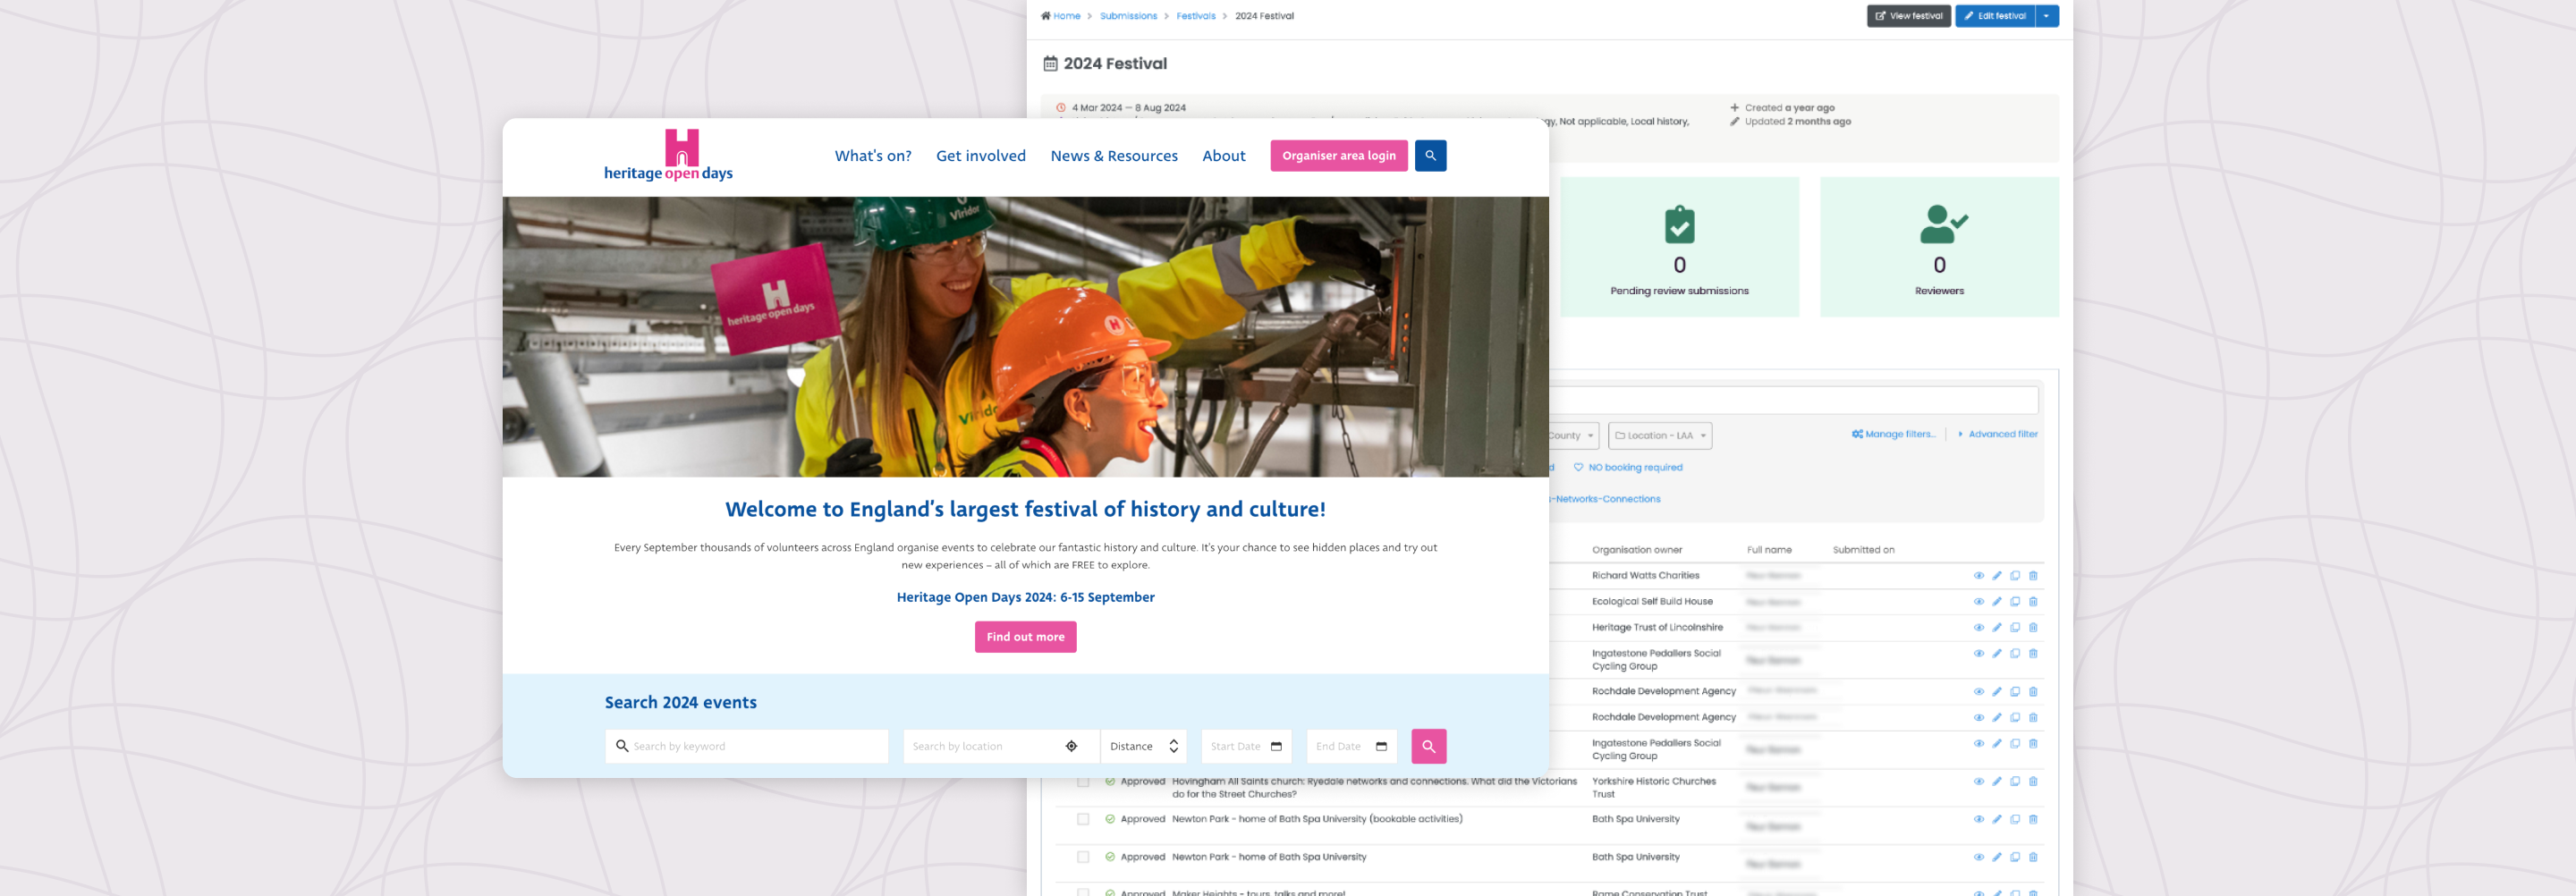This screenshot has height=896, width=2576.
Task: Open the Start Date calendar picker icon
Action: (x=1276, y=746)
